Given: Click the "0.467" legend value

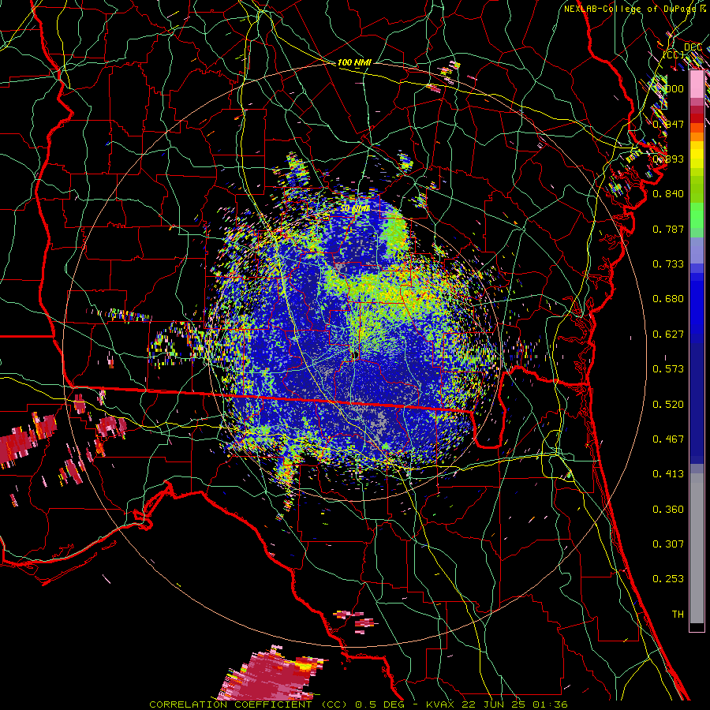Looking at the screenshot, I should (668, 439).
